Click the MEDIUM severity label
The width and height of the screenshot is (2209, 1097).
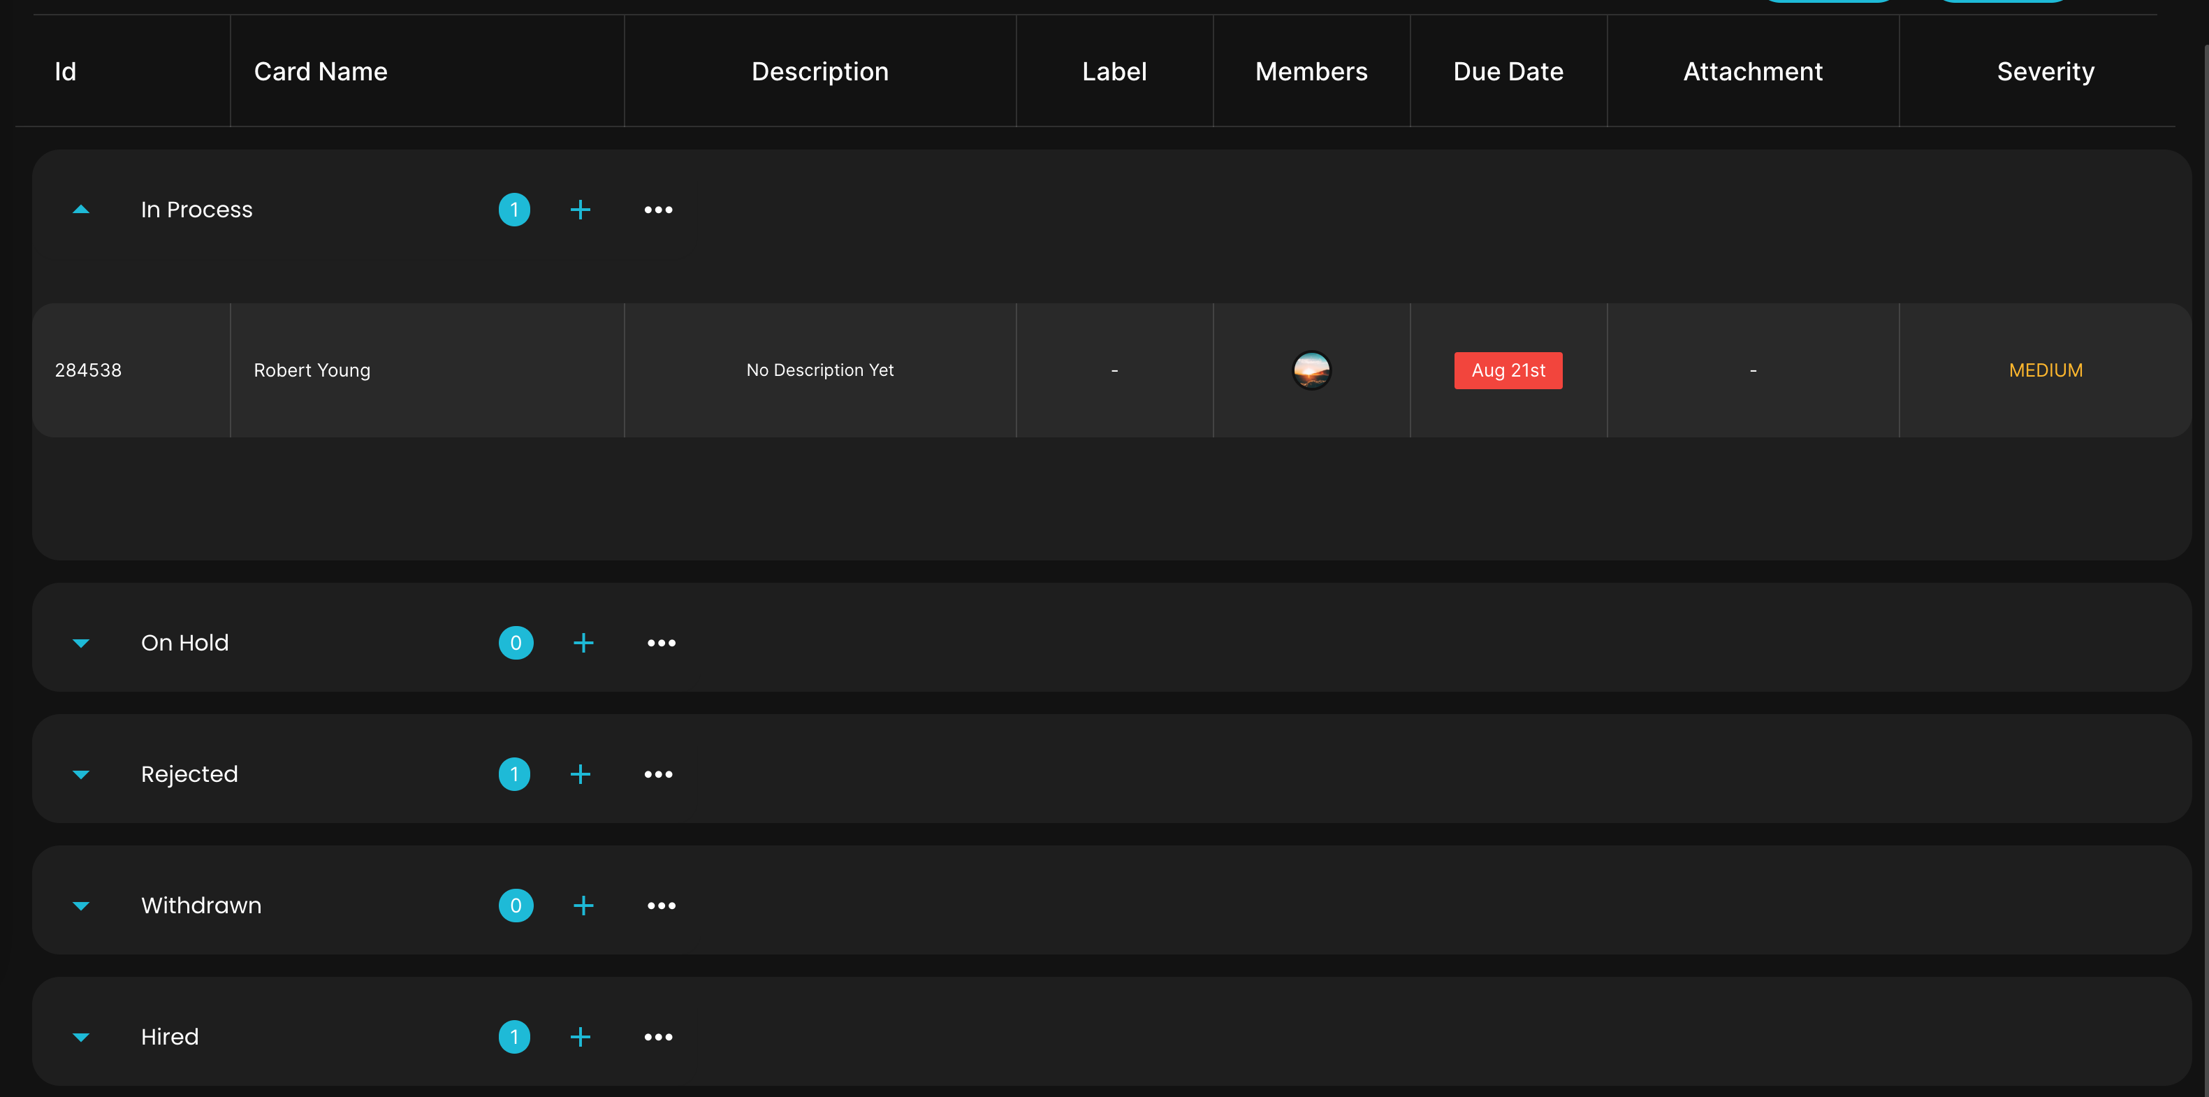(x=2046, y=370)
